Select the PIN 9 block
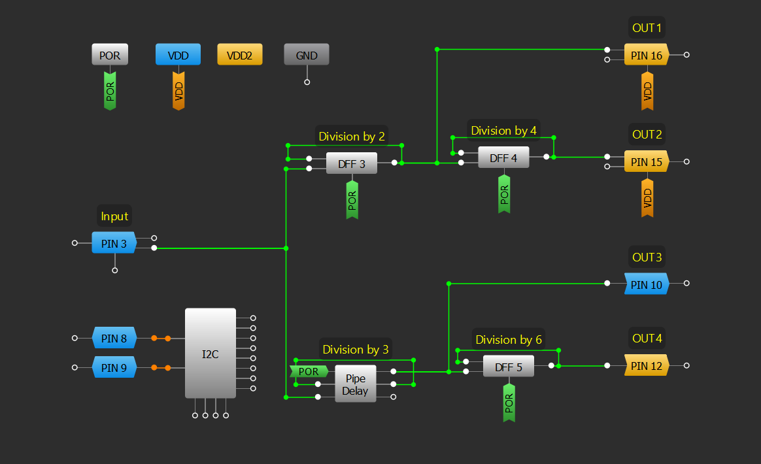Viewport: 761px width, 464px height. [x=114, y=368]
